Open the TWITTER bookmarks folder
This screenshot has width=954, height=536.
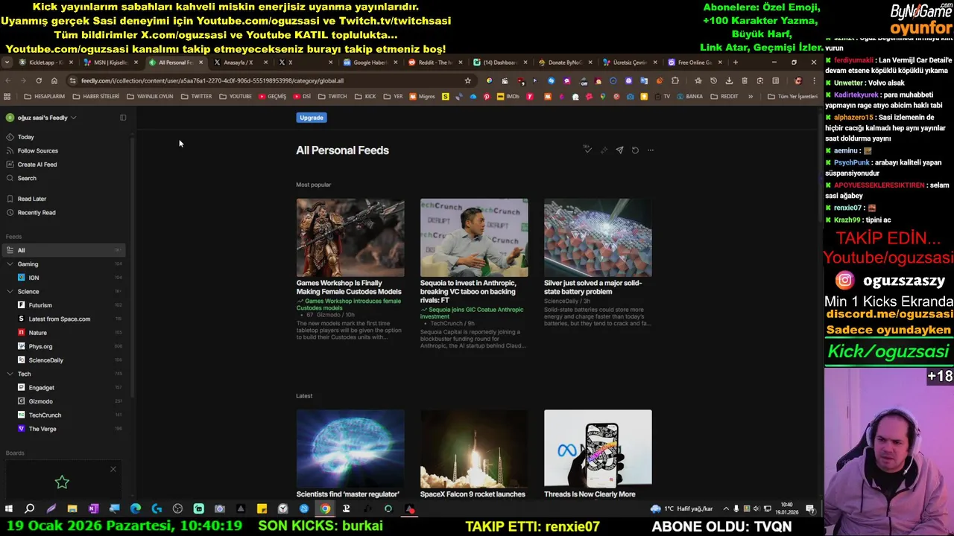197,97
